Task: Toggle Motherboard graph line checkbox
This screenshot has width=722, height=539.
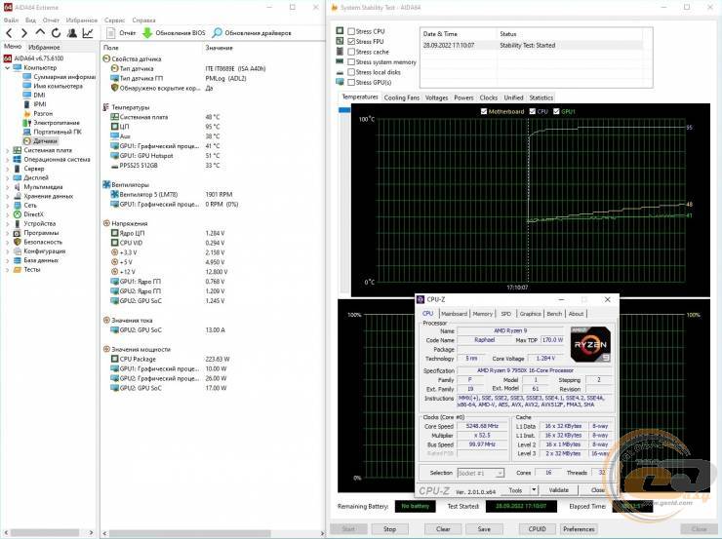Action: pyautogui.click(x=484, y=111)
